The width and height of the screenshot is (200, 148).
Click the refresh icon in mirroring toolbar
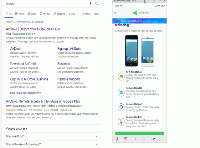(x=144, y=139)
